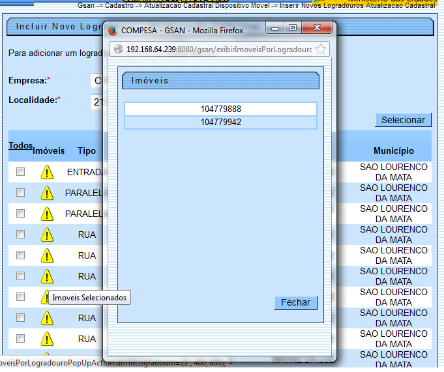The height and width of the screenshot is (372, 444).
Task: Open Imóveis warning icon in second RUA row
Action: (47, 255)
